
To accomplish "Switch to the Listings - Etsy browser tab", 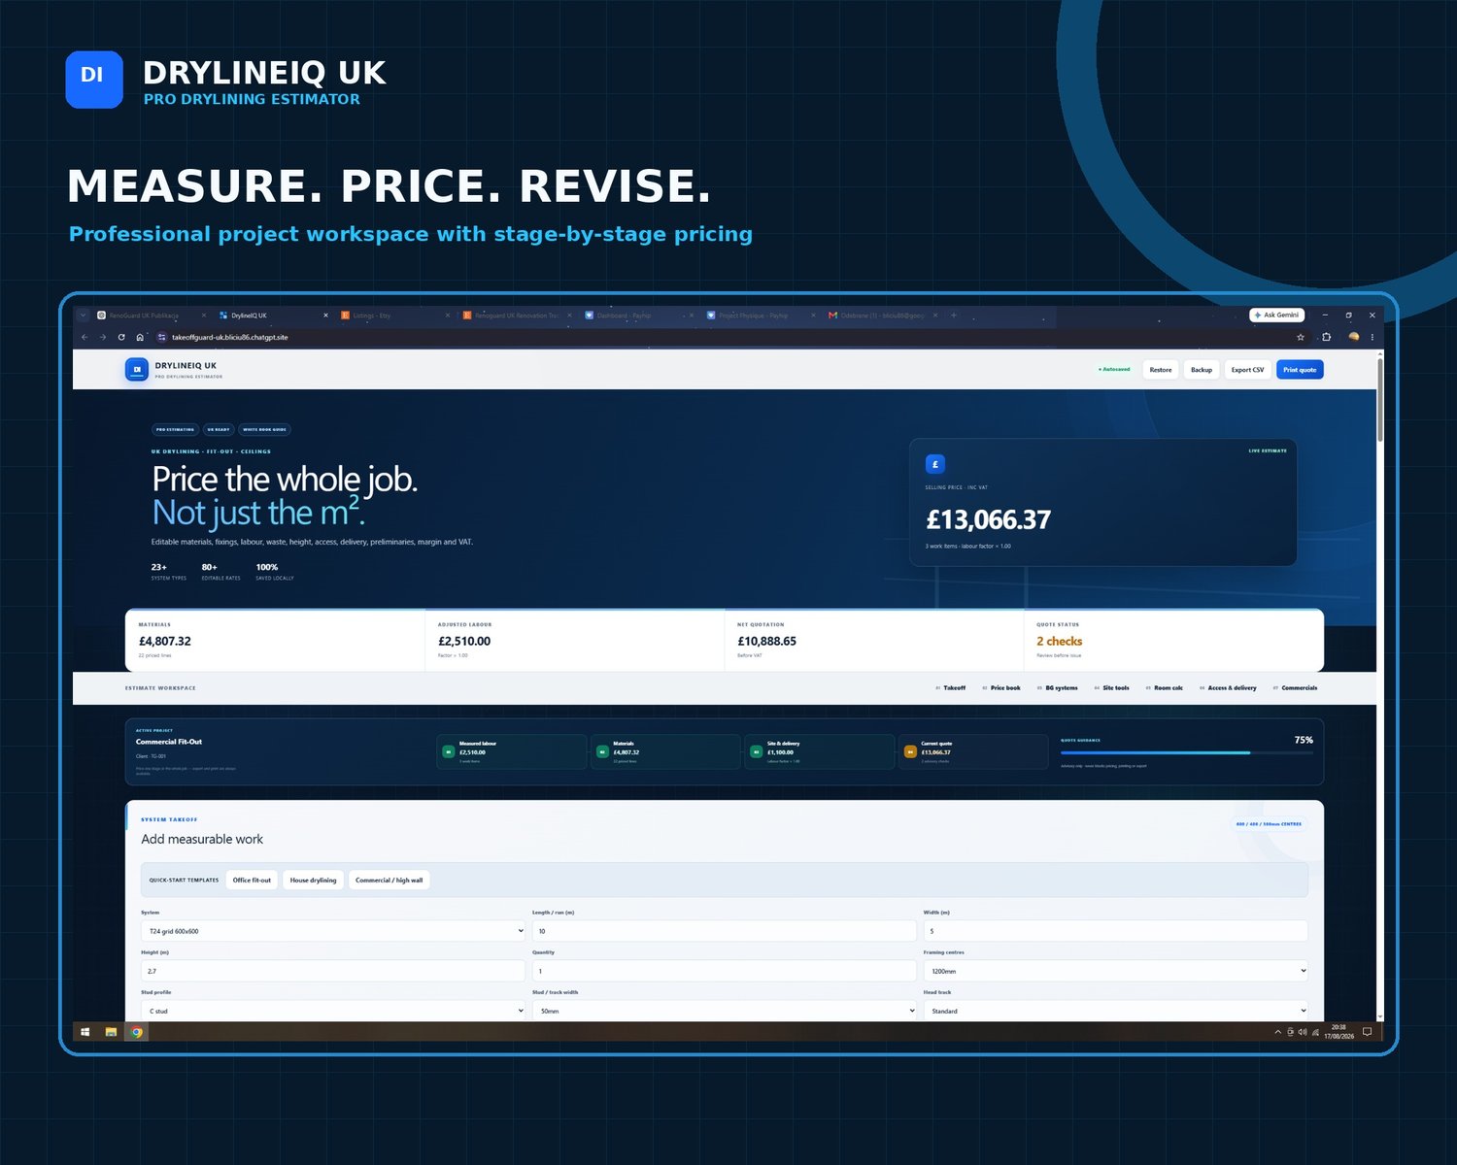I will pyautogui.click(x=395, y=316).
